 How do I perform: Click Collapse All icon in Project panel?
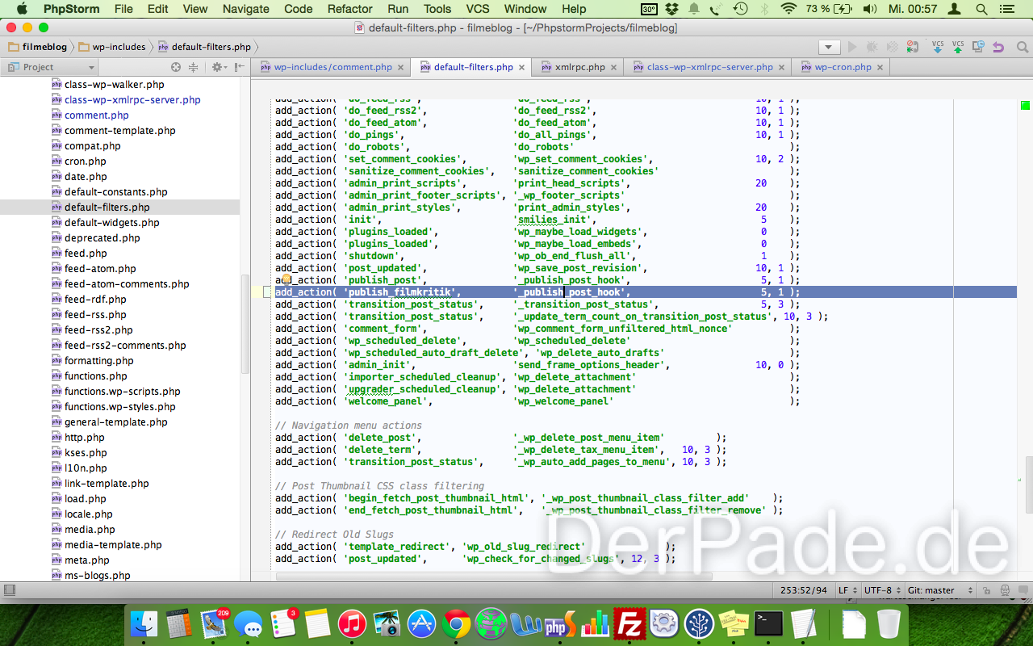point(194,67)
